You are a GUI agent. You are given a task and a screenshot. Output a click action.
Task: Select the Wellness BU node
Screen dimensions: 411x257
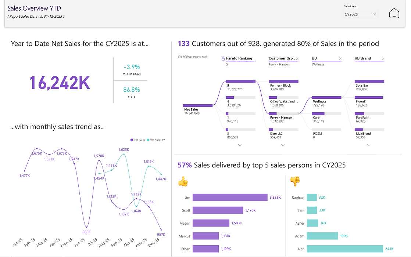pyautogui.click(x=326, y=97)
